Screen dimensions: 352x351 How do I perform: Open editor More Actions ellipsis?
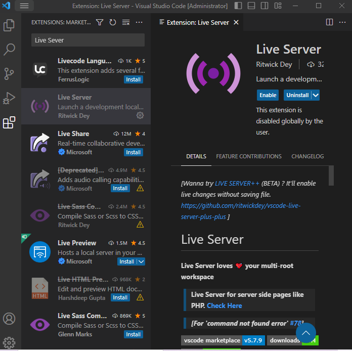pyautogui.click(x=342, y=22)
